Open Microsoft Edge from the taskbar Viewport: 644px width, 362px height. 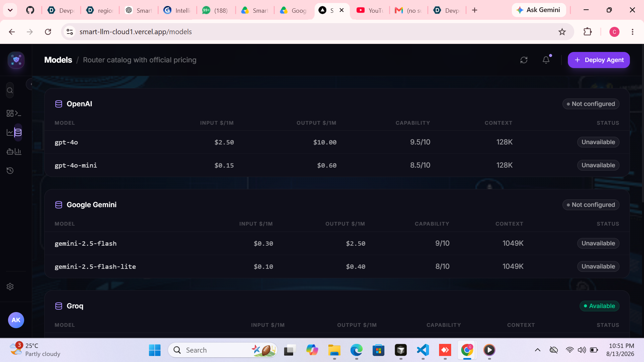tap(356, 350)
